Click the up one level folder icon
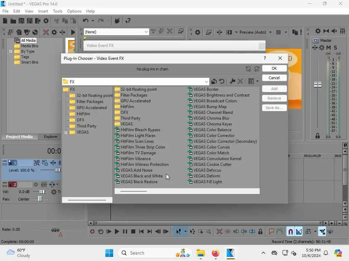 214,82
